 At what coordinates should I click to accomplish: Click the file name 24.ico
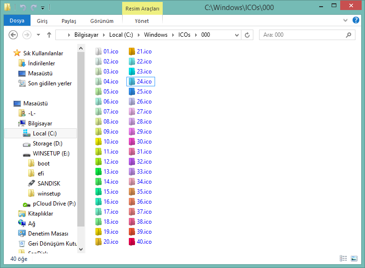144,82
